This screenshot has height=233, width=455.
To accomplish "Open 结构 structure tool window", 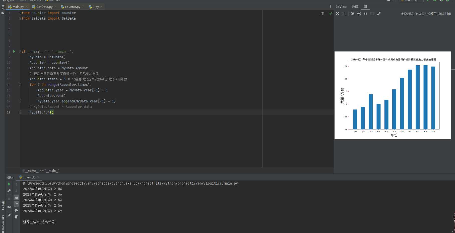I will (3, 205).
